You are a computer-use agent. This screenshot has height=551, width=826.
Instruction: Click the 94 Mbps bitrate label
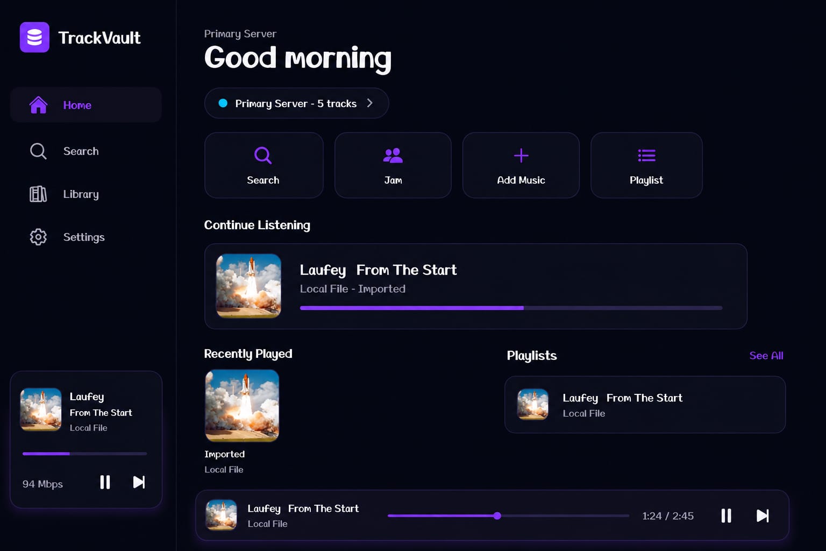pos(42,484)
